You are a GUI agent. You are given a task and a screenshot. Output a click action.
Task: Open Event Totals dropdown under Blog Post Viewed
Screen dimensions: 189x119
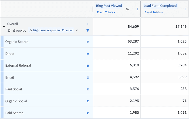pyautogui.click(x=106, y=12)
